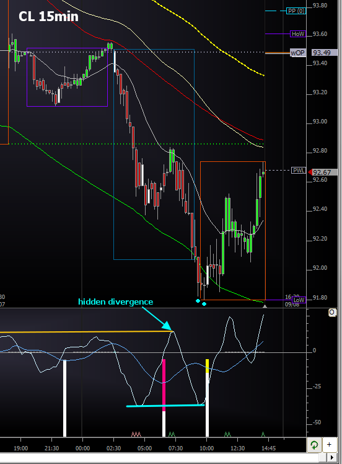Click the 00:00 time axis label
The image size is (342, 464).
(83, 448)
